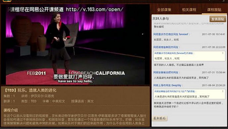Click the 衡阳 user's reply starting 得不到的
Screen dimensions: 228x129
[179, 65]
